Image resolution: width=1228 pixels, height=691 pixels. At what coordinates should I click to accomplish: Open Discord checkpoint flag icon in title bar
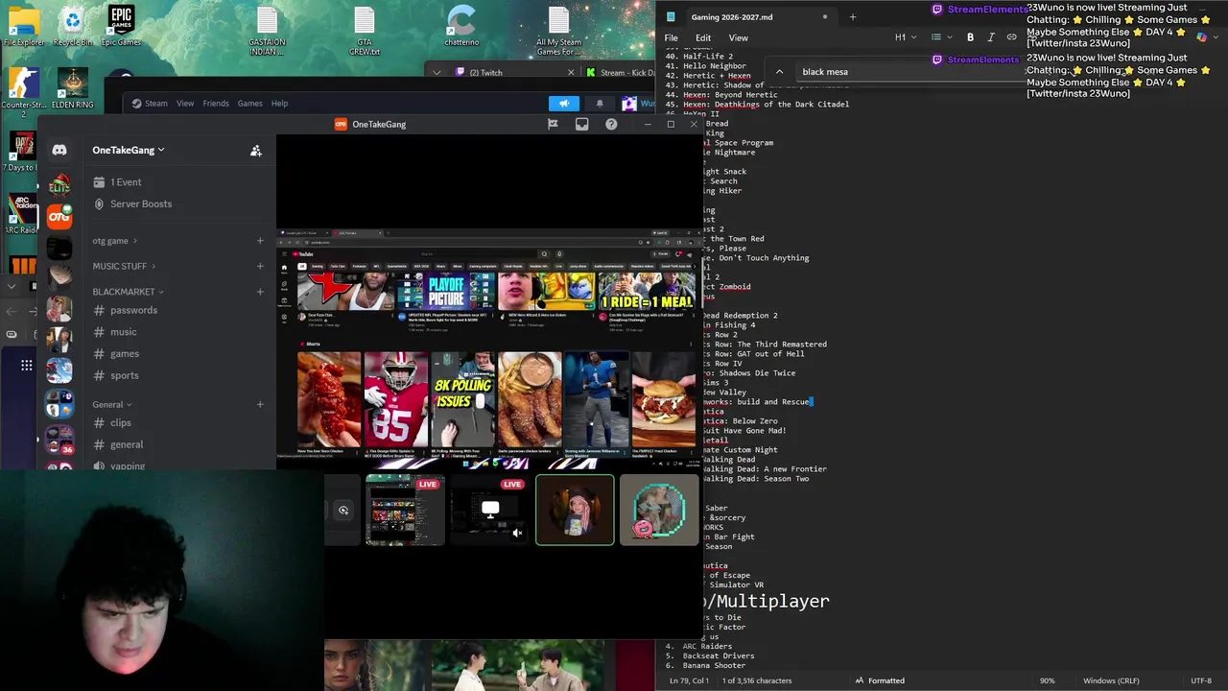click(x=553, y=124)
